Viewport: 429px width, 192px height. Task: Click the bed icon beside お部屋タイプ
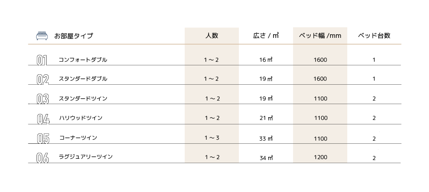point(42,36)
